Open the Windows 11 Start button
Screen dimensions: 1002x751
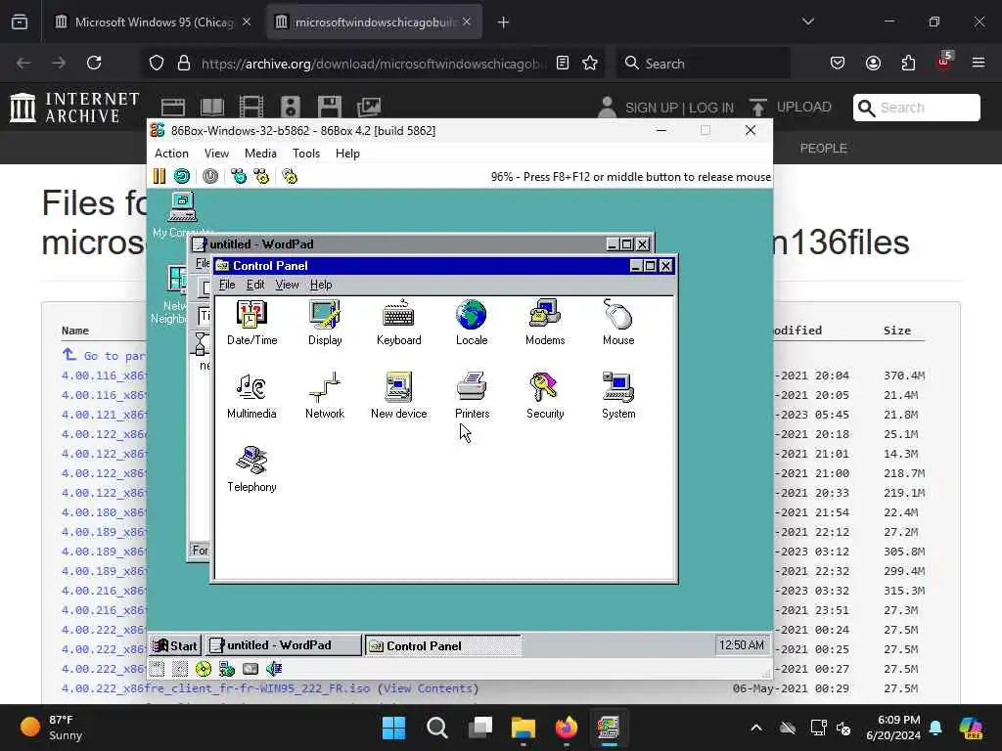click(393, 728)
